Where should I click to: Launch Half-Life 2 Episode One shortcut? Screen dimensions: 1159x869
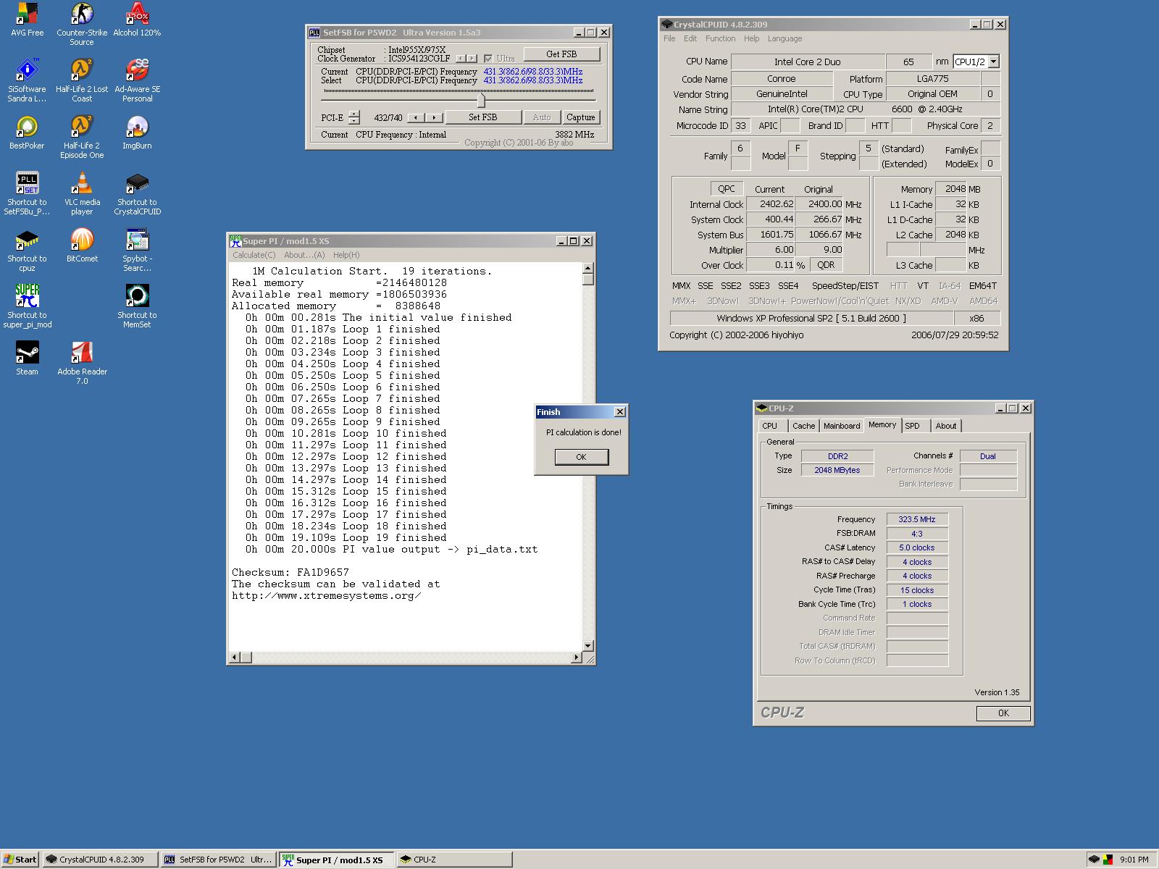[82, 137]
